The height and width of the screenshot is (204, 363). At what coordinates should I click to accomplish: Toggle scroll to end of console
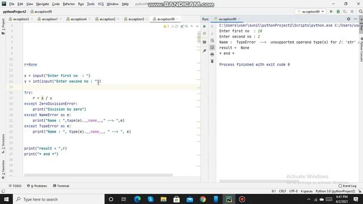212,48
